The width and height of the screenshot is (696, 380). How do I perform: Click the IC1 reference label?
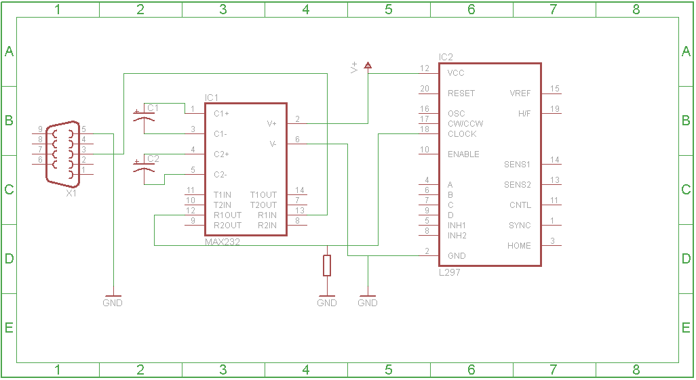[x=211, y=98]
